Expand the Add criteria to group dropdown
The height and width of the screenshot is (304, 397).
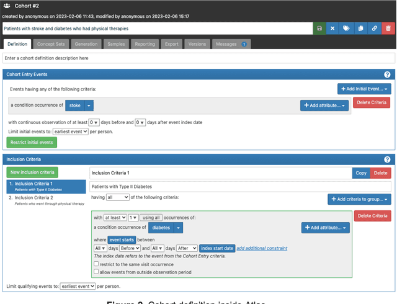(x=359, y=199)
